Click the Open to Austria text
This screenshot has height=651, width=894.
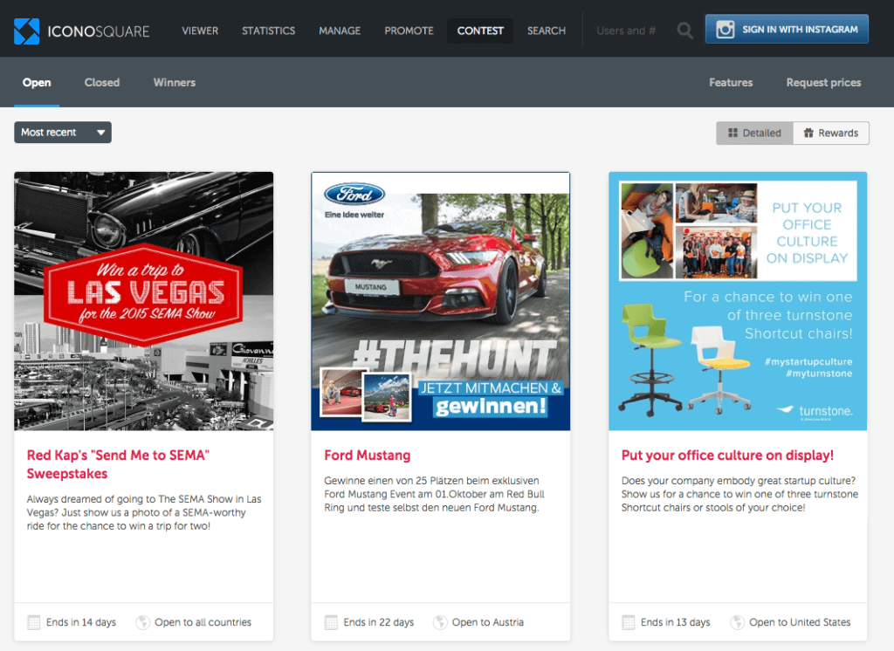(x=487, y=622)
